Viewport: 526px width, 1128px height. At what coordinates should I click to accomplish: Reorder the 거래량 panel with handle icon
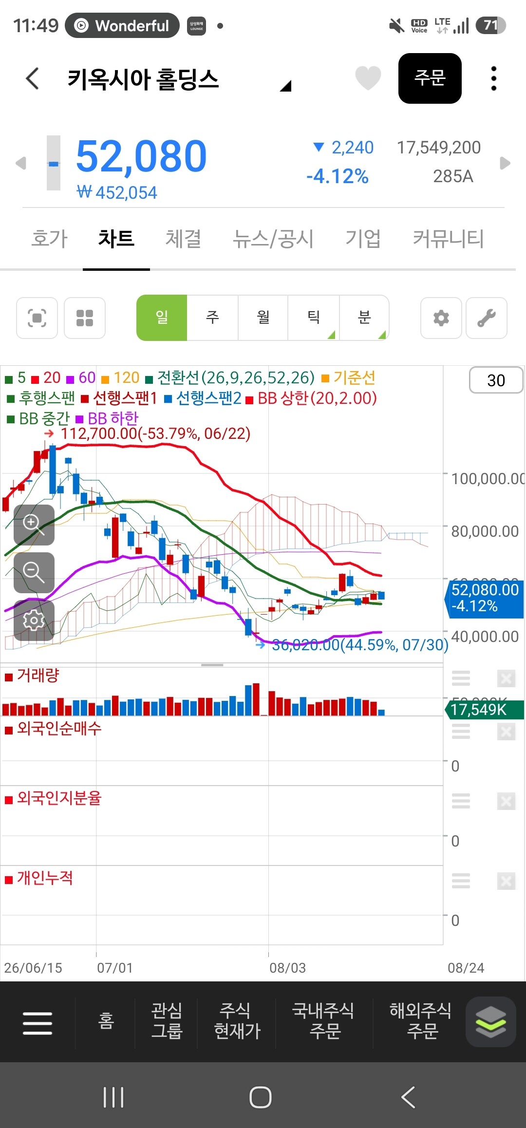tap(461, 678)
